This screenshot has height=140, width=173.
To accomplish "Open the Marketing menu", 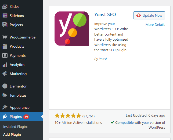I will tap(21, 74).
